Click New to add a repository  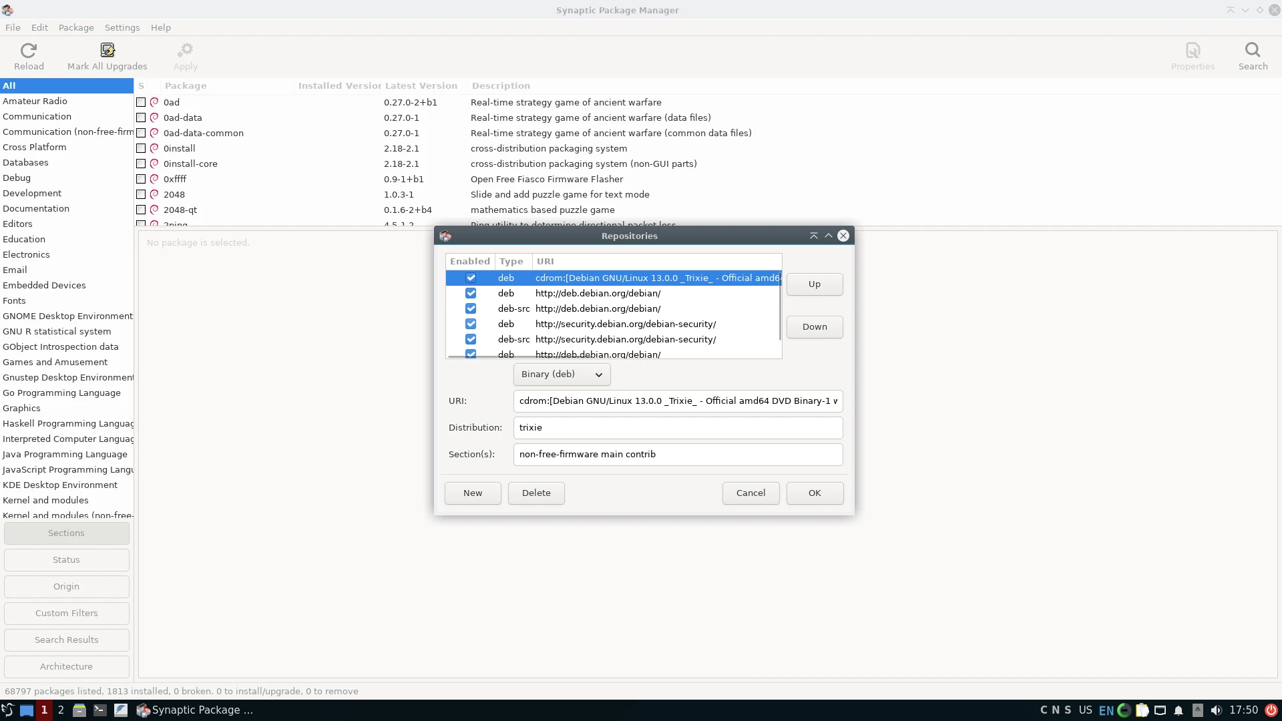tap(472, 493)
